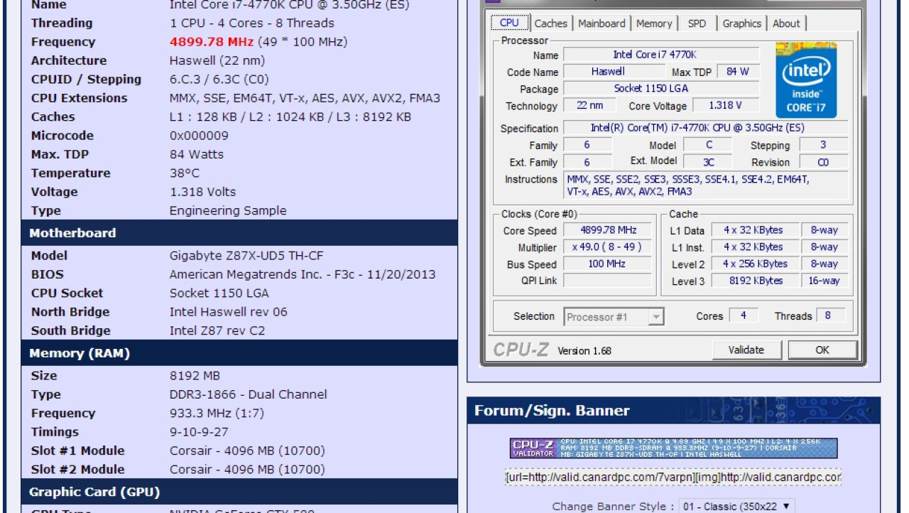The image size is (909, 513).
Task: Click the Intel Core i7 logo
Action: 806,80
